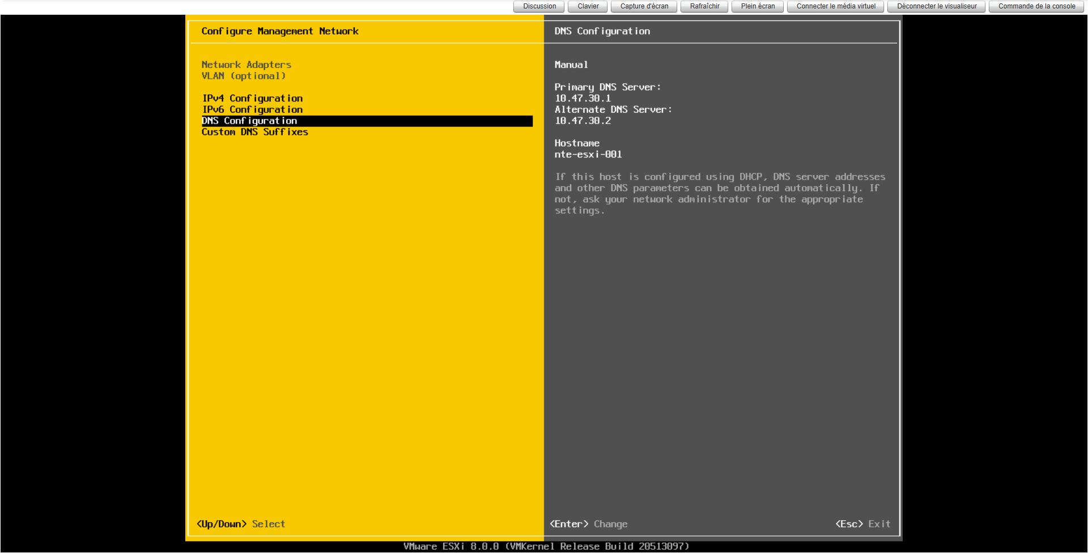Click hostname value nte-esxi-001
The width and height of the screenshot is (1088, 553).
[x=588, y=154]
